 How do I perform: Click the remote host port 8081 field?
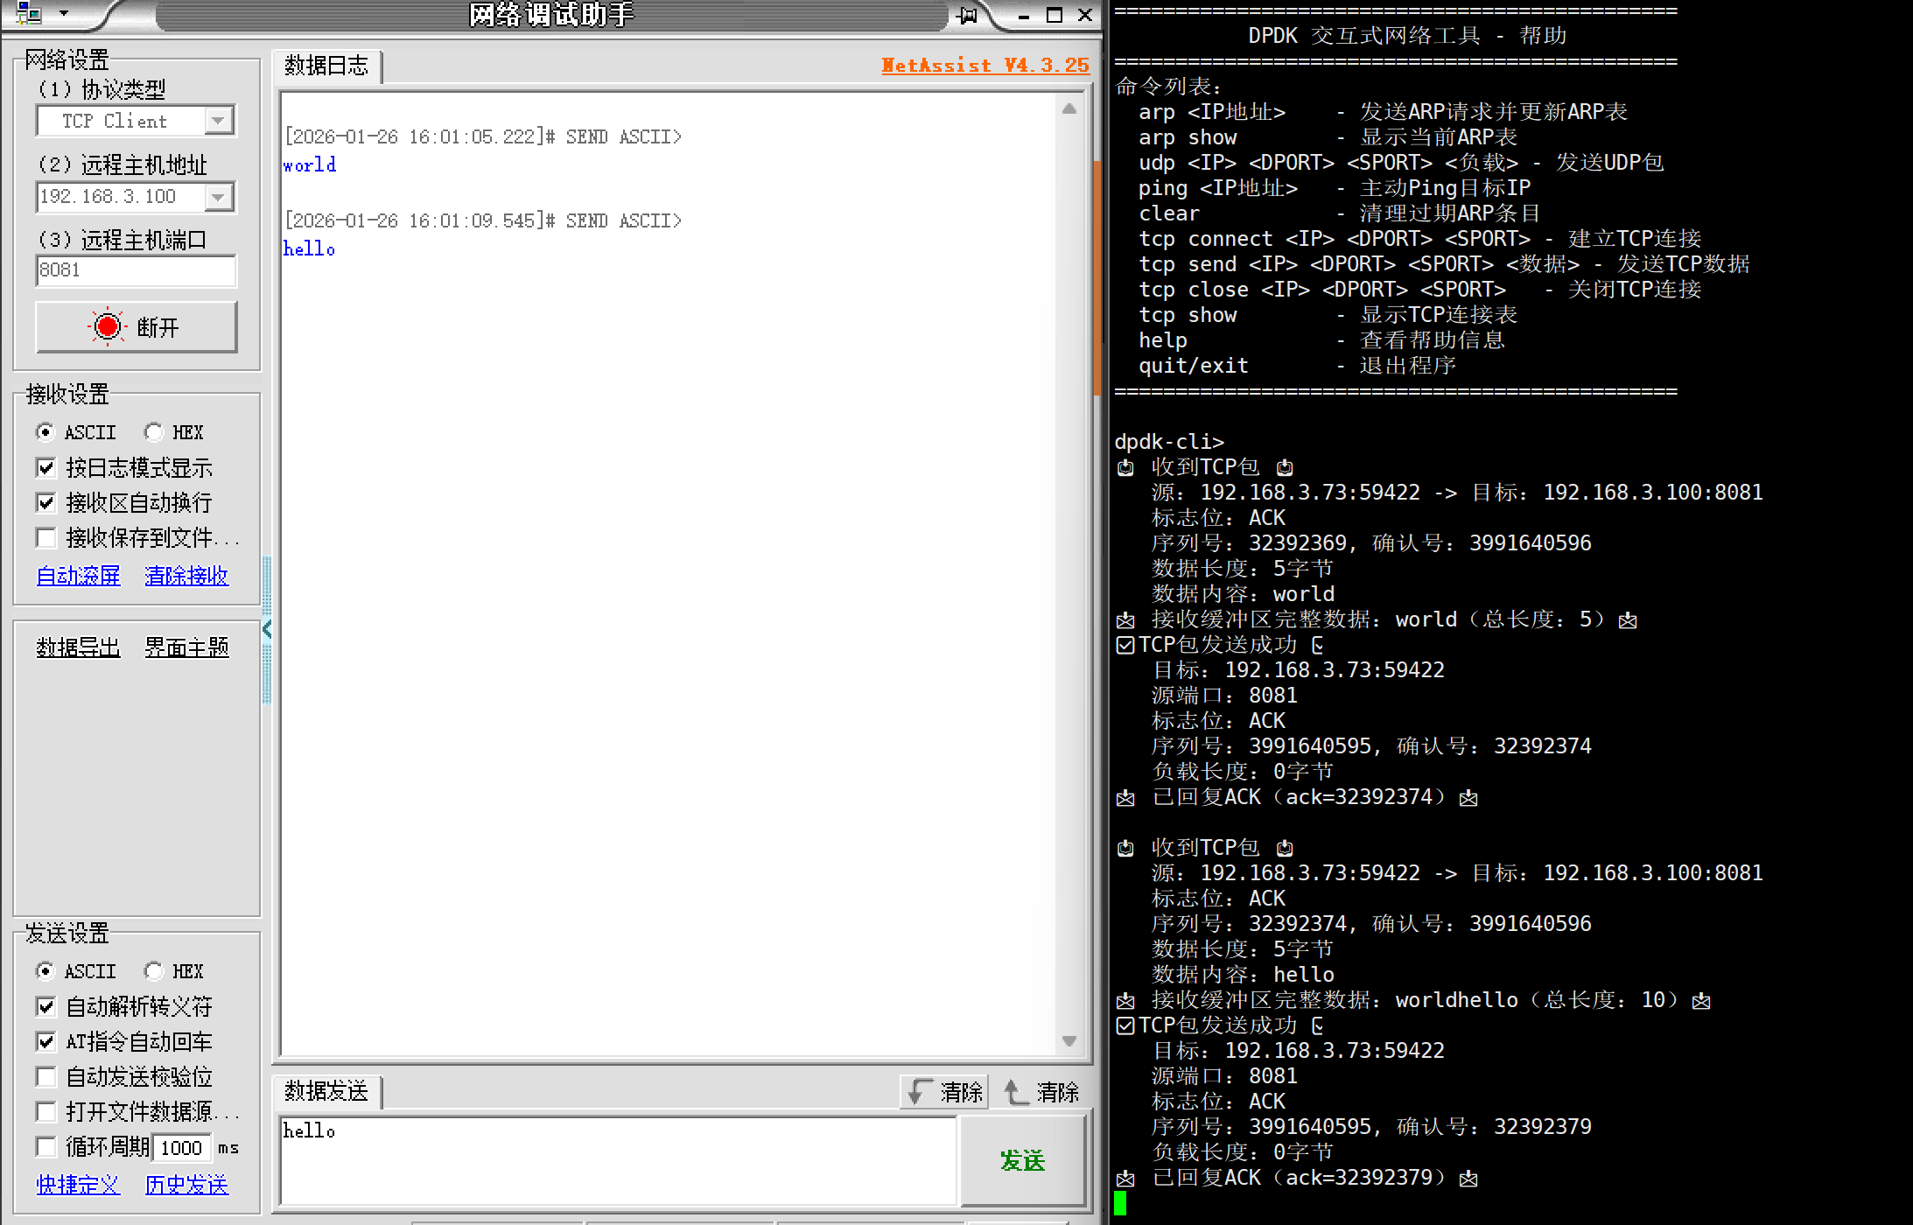(136, 270)
